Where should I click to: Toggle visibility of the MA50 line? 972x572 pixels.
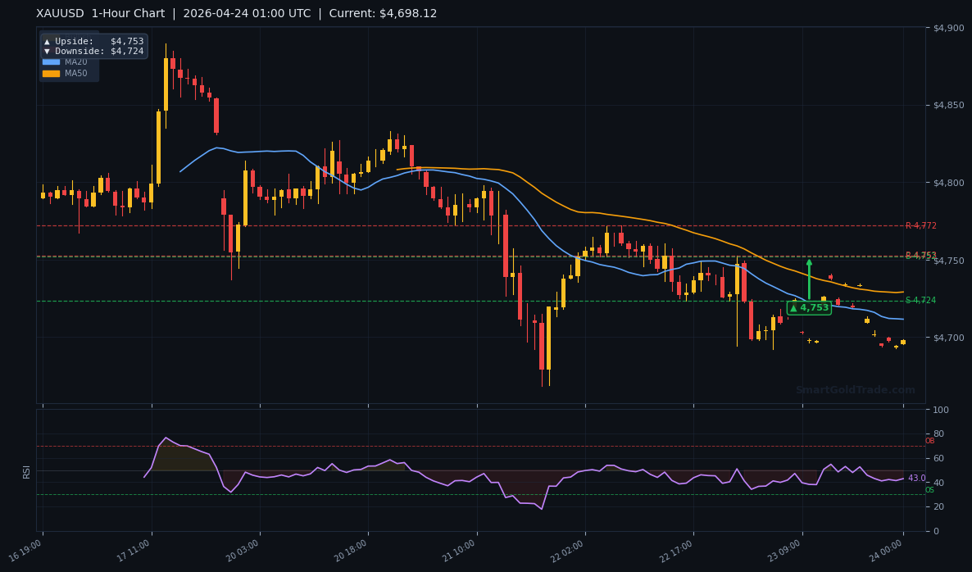pyautogui.click(x=75, y=73)
